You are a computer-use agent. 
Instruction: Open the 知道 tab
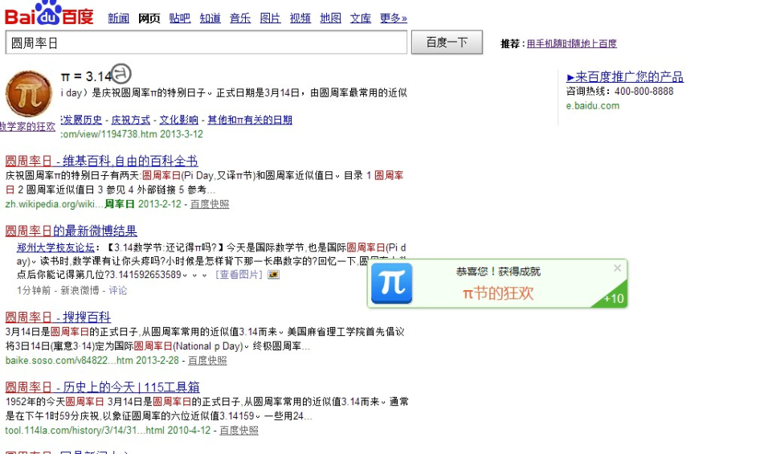210,18
